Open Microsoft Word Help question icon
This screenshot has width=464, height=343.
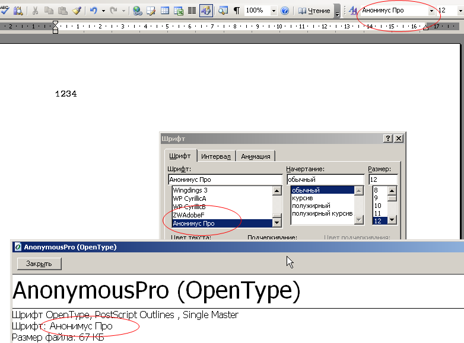285,11
